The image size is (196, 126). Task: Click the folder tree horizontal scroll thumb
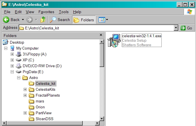(x=45, y=123)
